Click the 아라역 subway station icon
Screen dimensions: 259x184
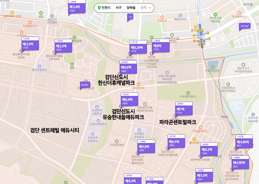201,37
